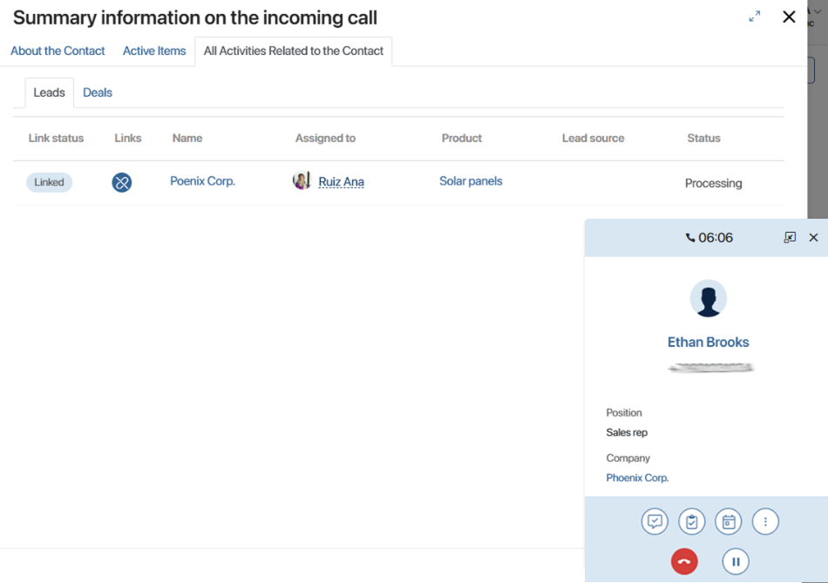The width and height of the screenshot is (828, 583).
Task: Click the Link status column header
Action: point(56,138)
